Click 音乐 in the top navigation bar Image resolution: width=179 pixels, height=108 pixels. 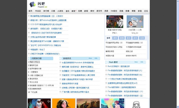click(x=67, y=11)
